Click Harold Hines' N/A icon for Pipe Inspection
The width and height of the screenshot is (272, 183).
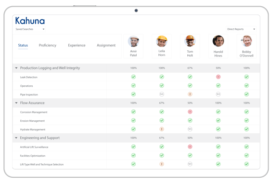(x=218, y=94)
